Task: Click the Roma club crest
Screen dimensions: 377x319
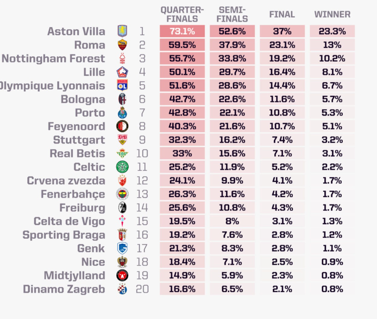Action: pos(122,45)
